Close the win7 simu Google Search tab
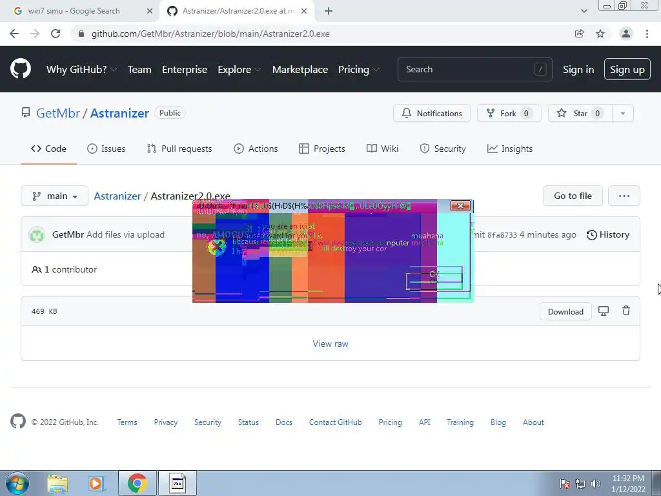This screenshot has height=496, width=661. coord(150,11)
